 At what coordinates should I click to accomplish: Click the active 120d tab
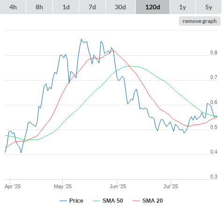pos(153,7)
